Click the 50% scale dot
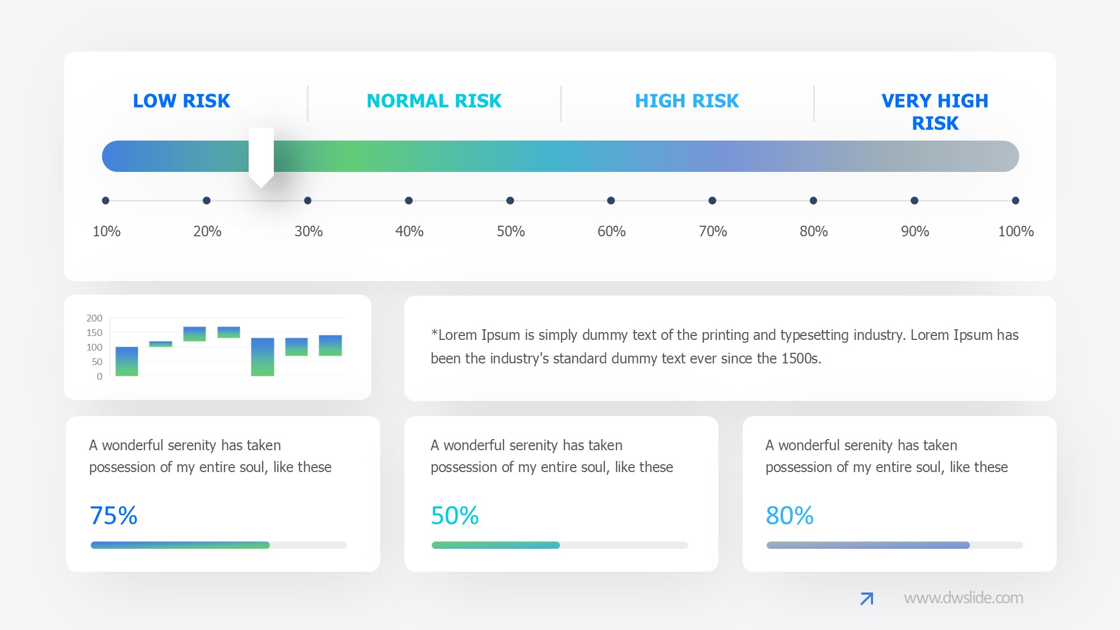 [x=510, y=200]
